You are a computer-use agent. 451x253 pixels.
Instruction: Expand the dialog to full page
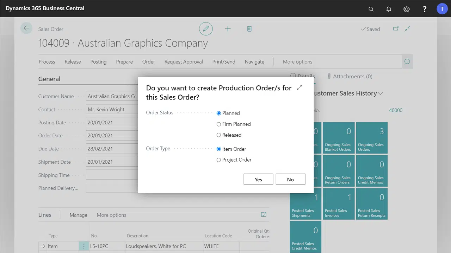tap(299, 88)
